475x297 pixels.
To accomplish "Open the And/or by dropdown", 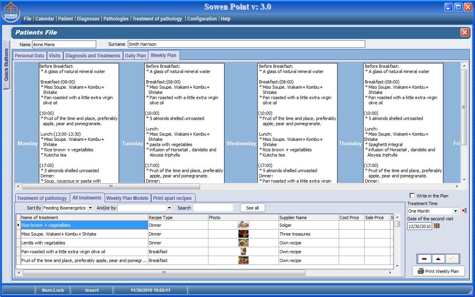I will (x=169, y=208).
